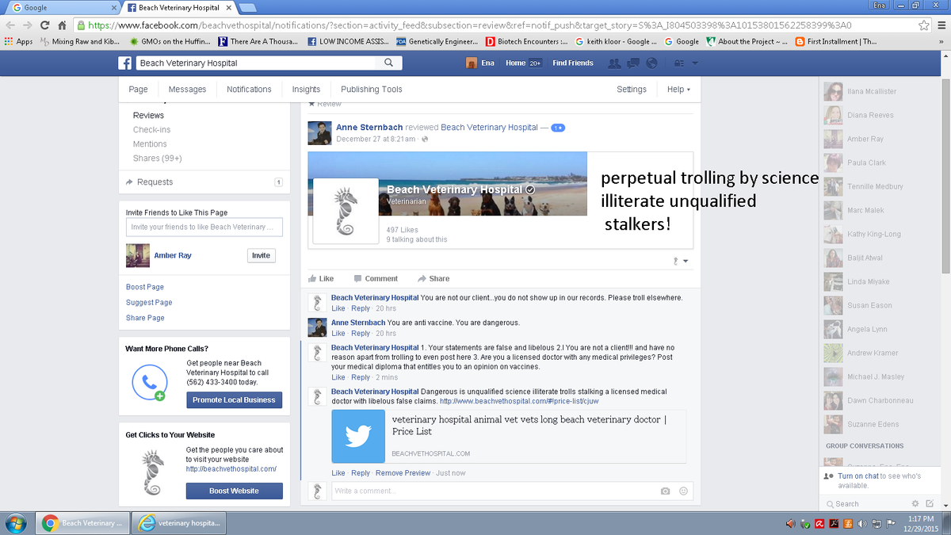951x535 pixels.
Task: Open the friend requests icon
Action: 614,63
